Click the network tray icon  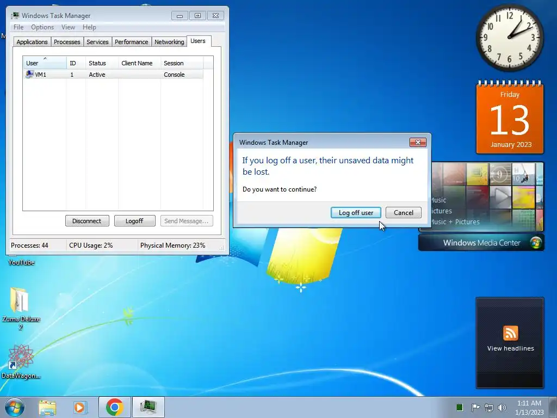[x=489, y=407]
